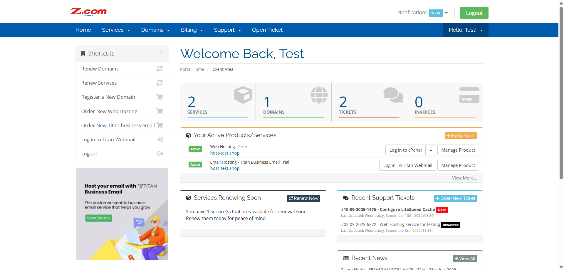
Task: Click the cart icon beside Register a New Domain
Action: pos(160,97)
